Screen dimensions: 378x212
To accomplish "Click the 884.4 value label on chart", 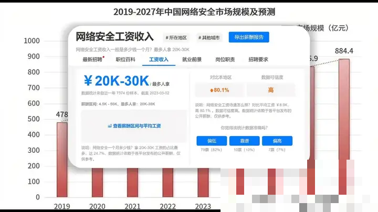I will 344,51.
